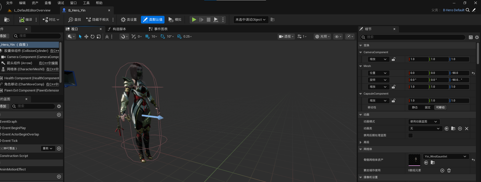This screenshot has height=182, width=481.
Task: Click 隐藏不相关 hide unrelated button
Action: 97,20
